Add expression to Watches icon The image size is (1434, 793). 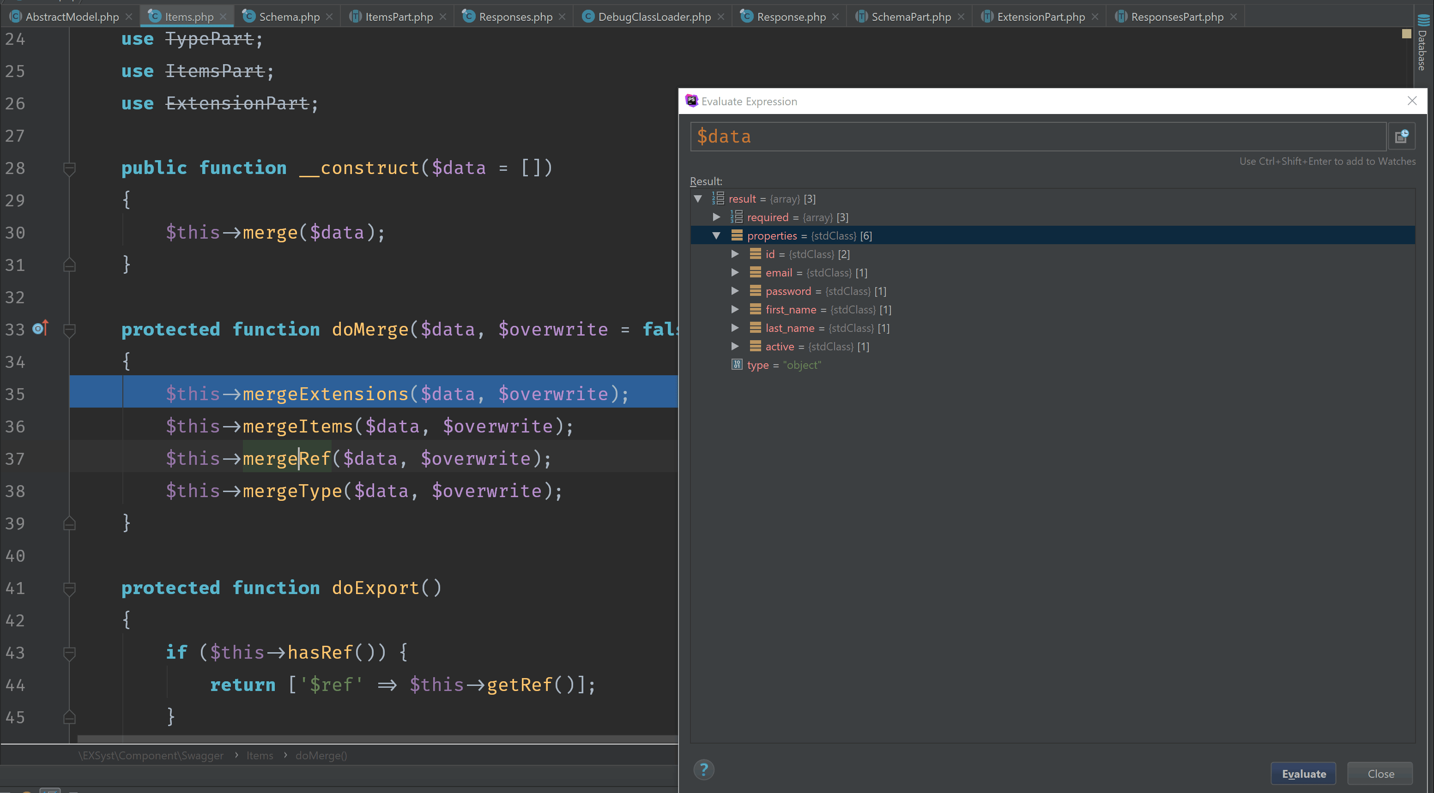[1401, 136]
